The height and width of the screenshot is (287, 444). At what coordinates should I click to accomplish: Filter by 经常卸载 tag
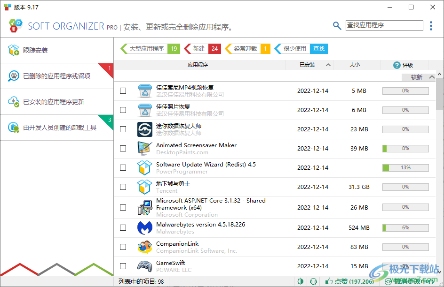[248, 49]
